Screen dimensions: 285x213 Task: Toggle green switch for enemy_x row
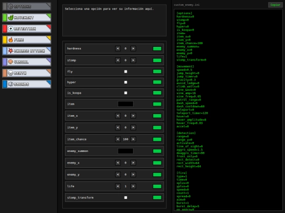coord(157,163)
